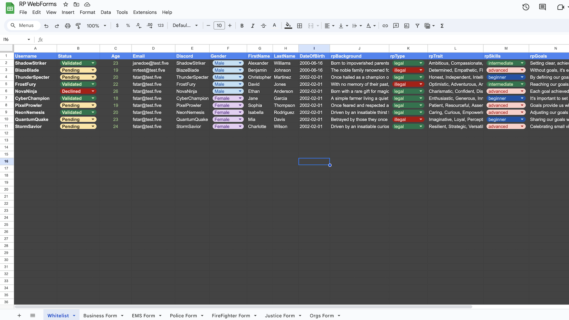569x320 pixels.
Task: Click the borders icon in toolbar
Action: [300, 26]
